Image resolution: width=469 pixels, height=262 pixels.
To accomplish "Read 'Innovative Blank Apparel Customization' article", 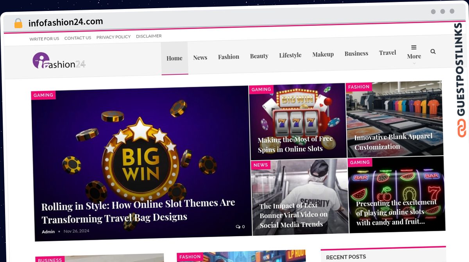I will pos(393,142).
